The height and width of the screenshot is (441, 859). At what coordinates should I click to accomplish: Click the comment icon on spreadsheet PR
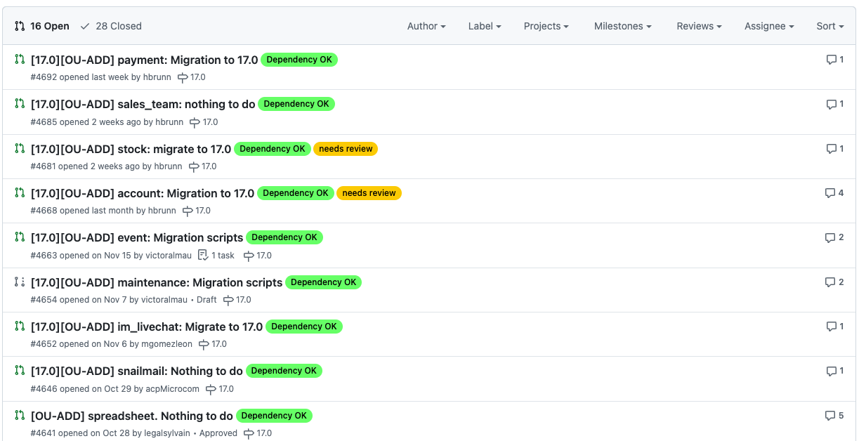[x=830, y=416]
